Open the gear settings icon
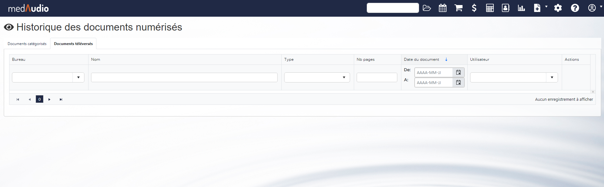This screenshot has width=604, height=187. 558,8
